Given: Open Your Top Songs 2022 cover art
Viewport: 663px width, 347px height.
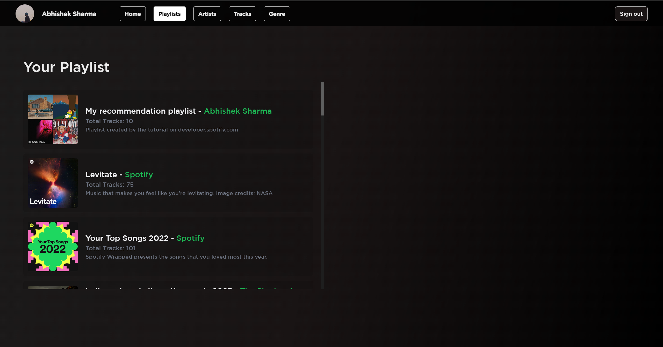Looking at the screenshot, I should (x=53, y=246).
